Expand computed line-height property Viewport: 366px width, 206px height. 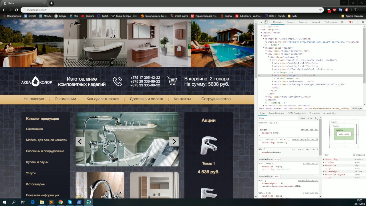click(324, 171)
